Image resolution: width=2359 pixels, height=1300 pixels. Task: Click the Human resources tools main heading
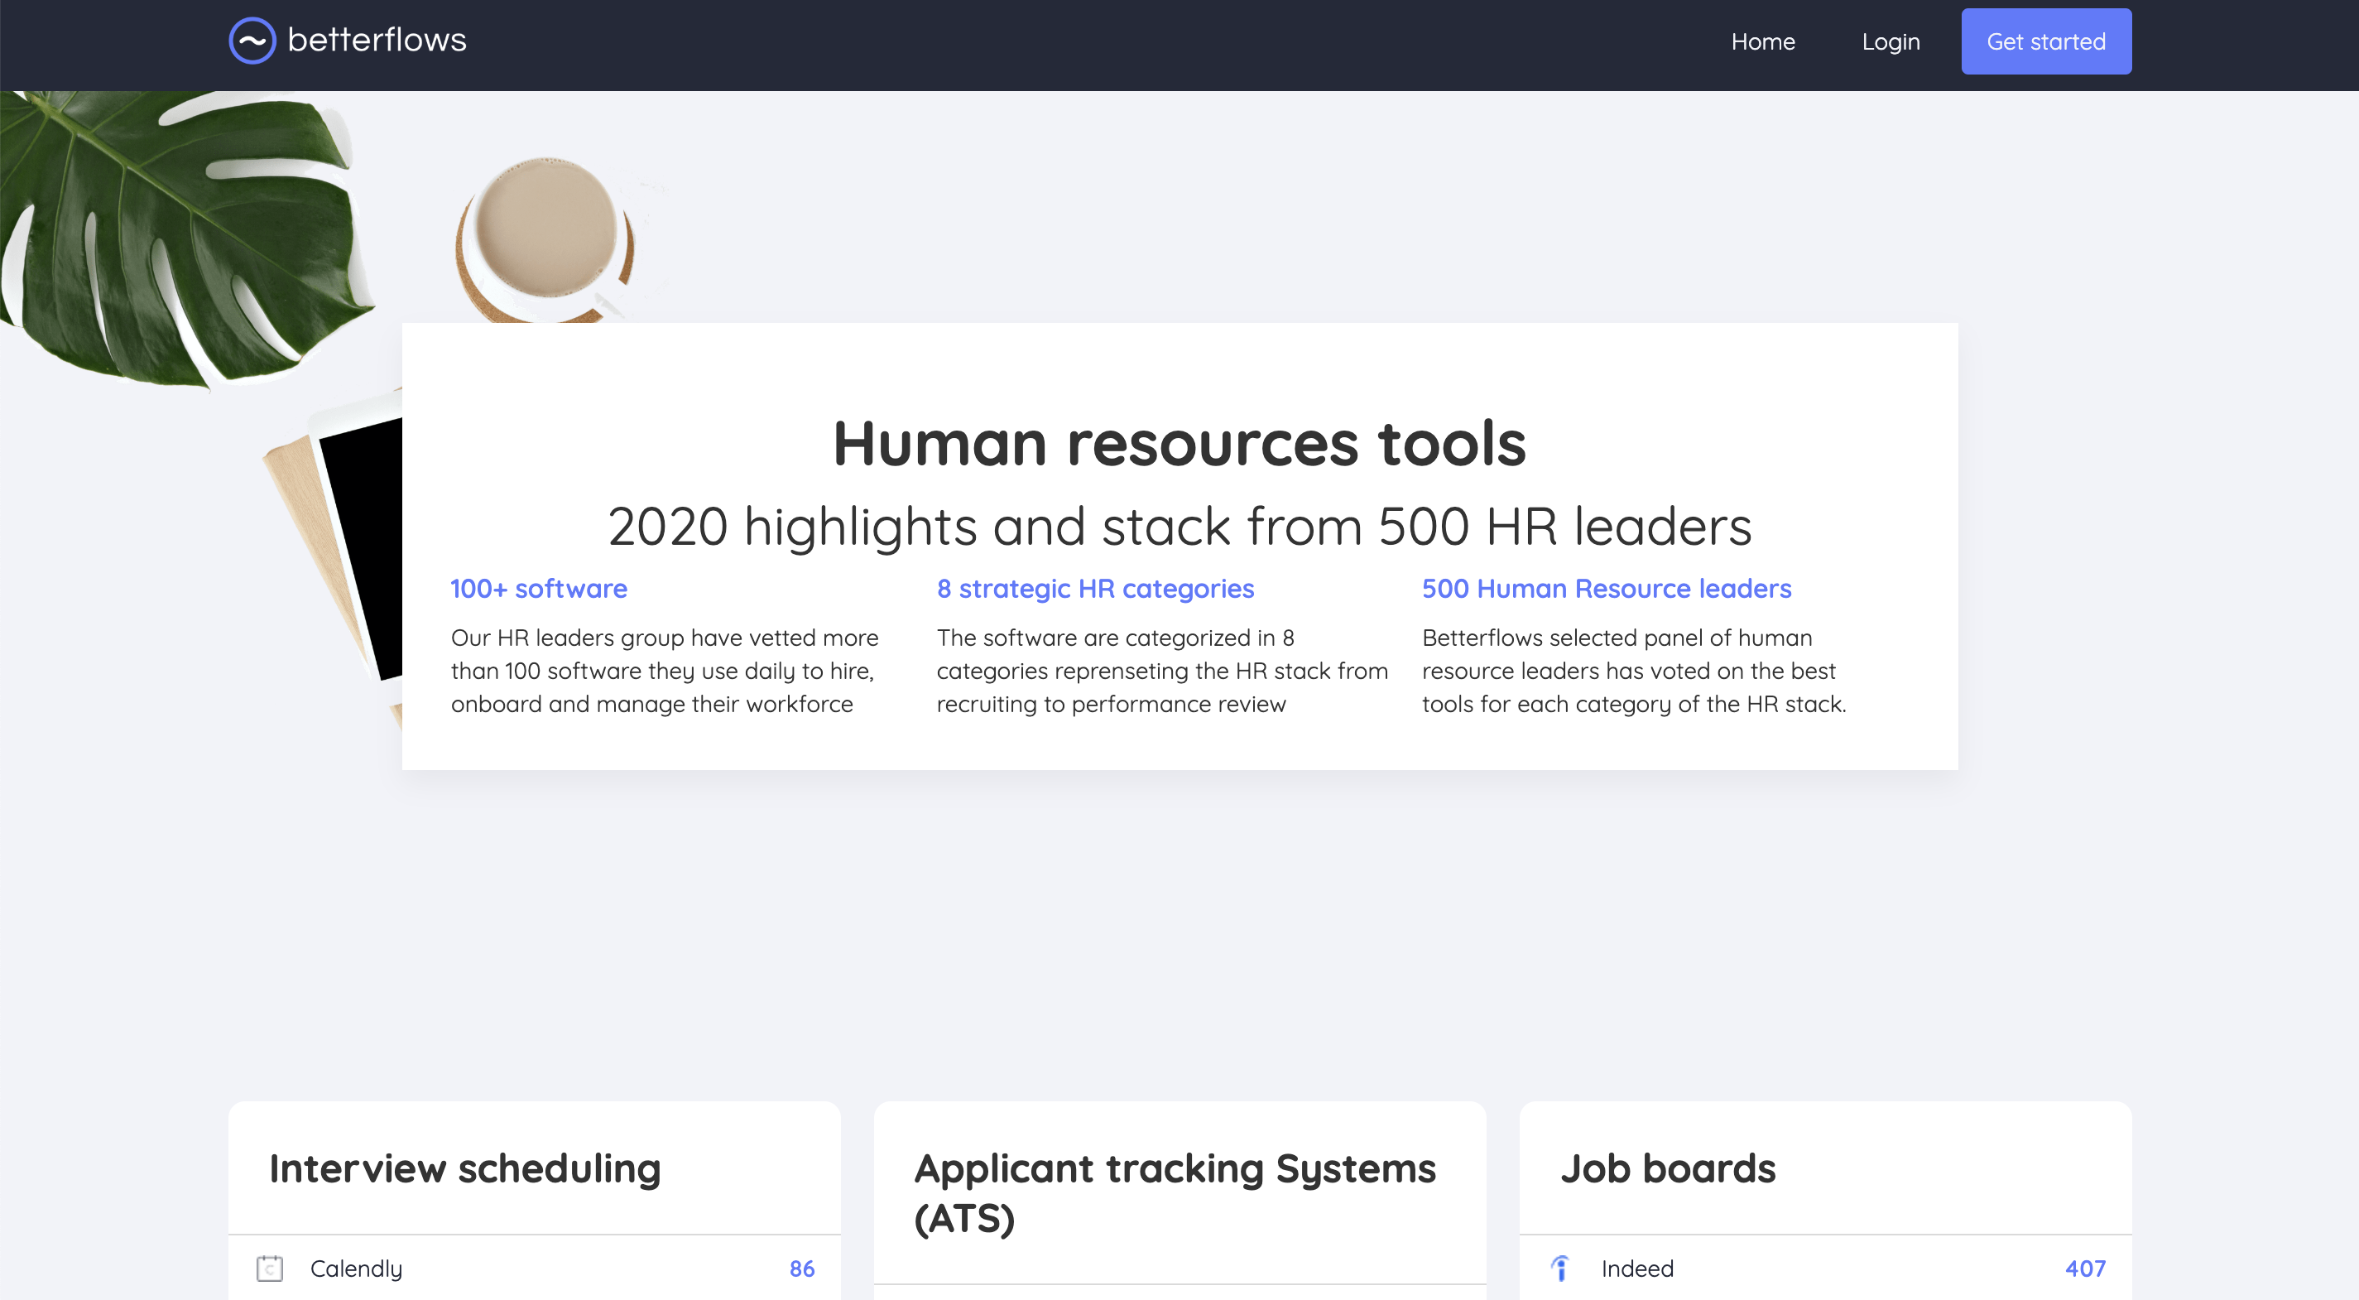[1179, 446]
